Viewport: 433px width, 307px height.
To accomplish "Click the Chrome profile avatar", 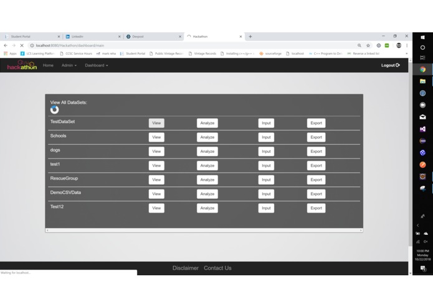I will [x=399, y=45].
